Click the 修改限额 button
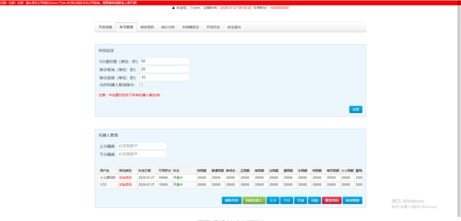Image resolution: width=461 pixels, height=221 pixels. tap(352, 200)
